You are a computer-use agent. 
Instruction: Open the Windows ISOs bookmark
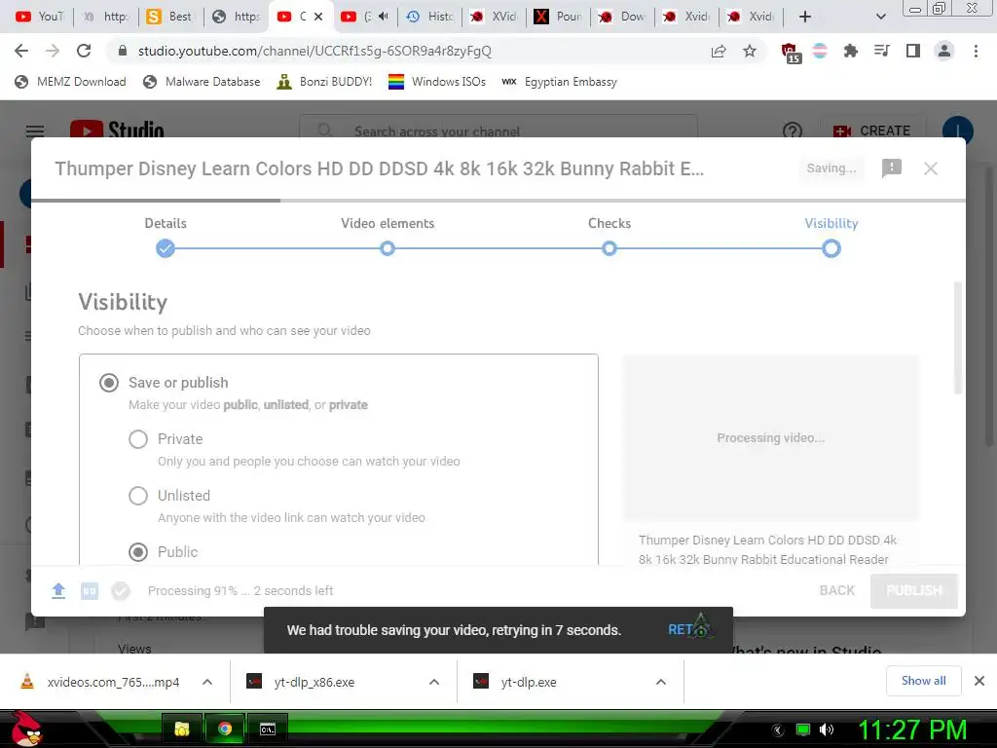(437, 82)
